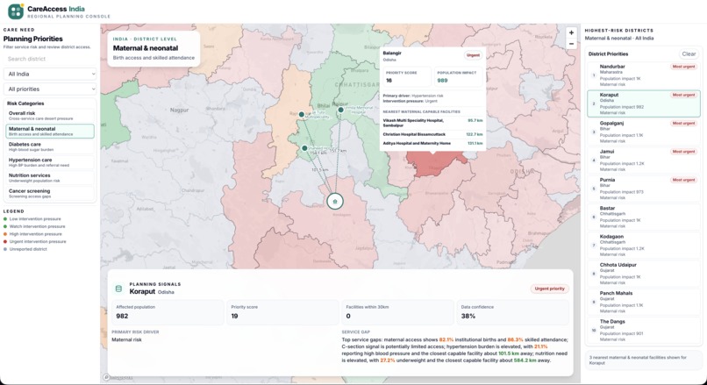Open the All priorities dropdown

coord(50,89)
